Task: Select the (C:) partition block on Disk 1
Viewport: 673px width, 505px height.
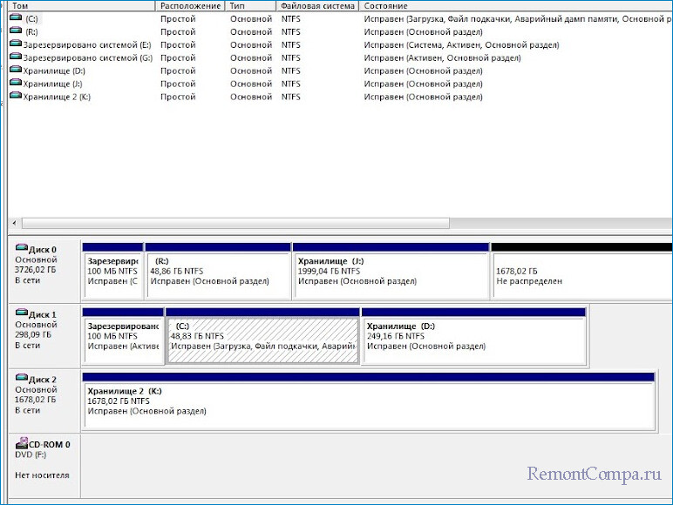Action: (x=262, y=336)
